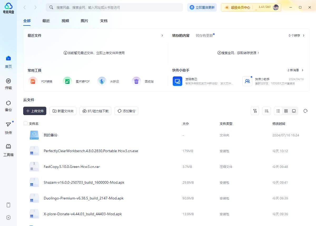Go to 传输 in the left sidebar
Image resolution: width=316 pixels, height=226 pixels.
click(x=8, y=84)
